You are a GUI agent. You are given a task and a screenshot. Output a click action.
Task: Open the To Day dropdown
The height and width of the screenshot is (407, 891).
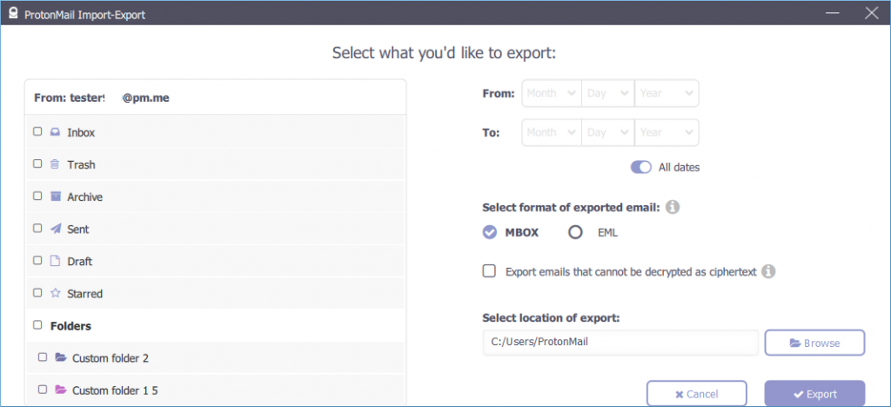click(x=608, y=133)
